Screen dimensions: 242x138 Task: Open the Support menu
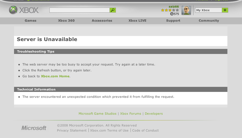(x=173, y=21)
